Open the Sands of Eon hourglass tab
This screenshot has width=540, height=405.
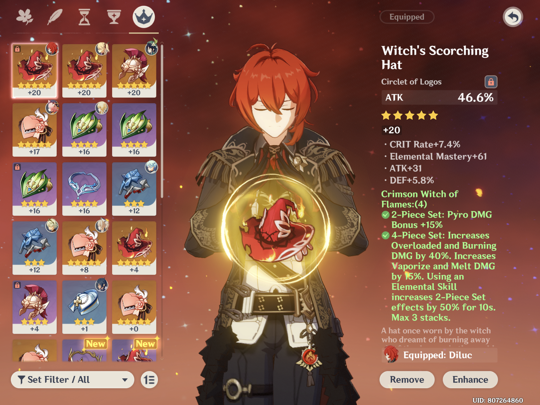click(x=84, y=17)
